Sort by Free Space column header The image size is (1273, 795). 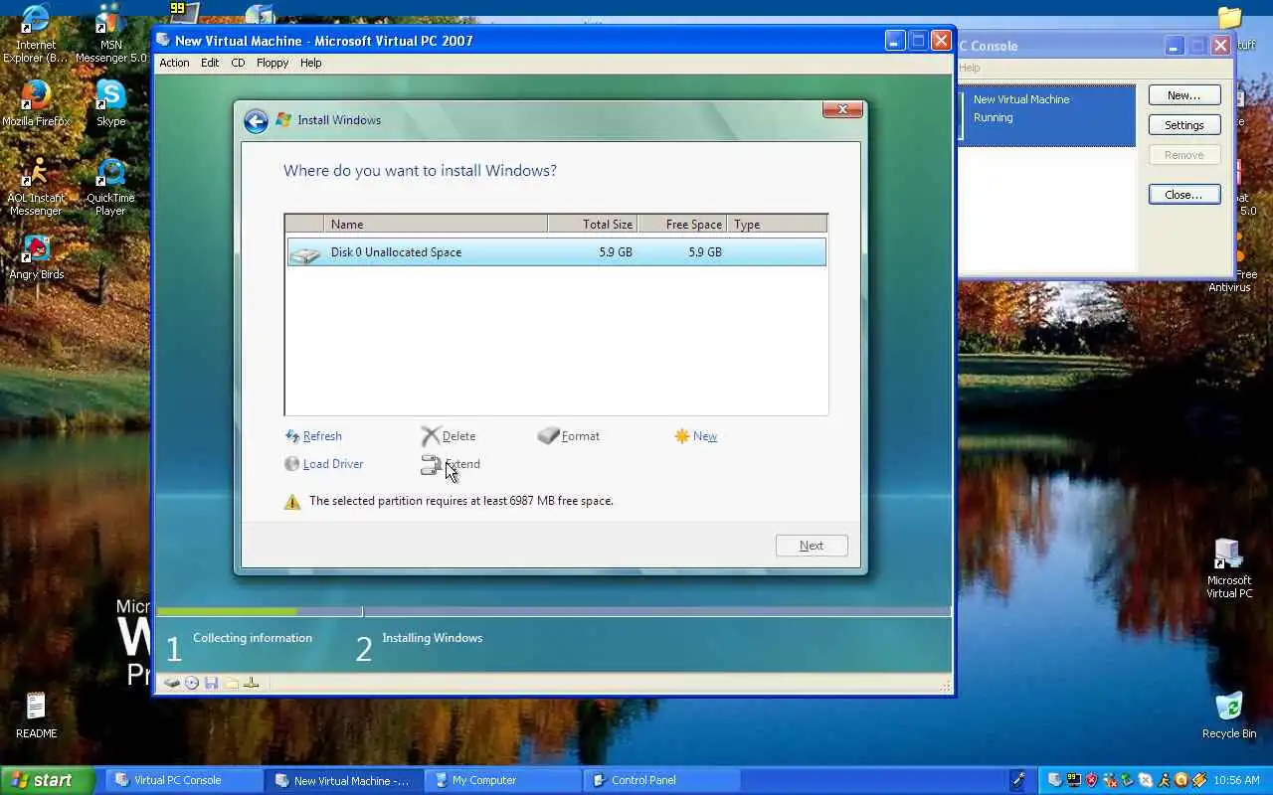pos(682,225)
